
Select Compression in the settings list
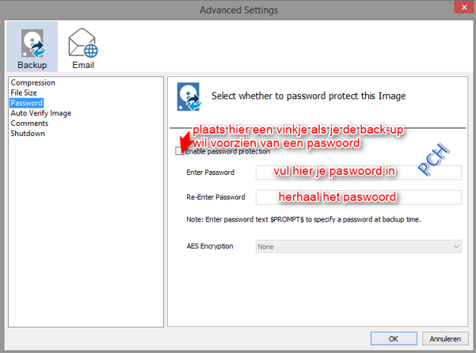tap(33, 83)
